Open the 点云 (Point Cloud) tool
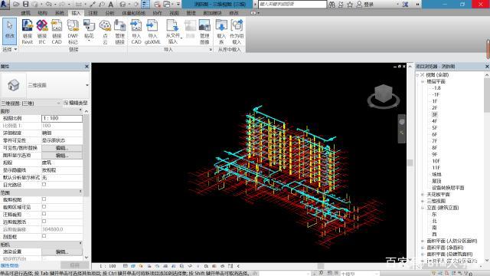490x276 pixels. (x=105, y=31)
